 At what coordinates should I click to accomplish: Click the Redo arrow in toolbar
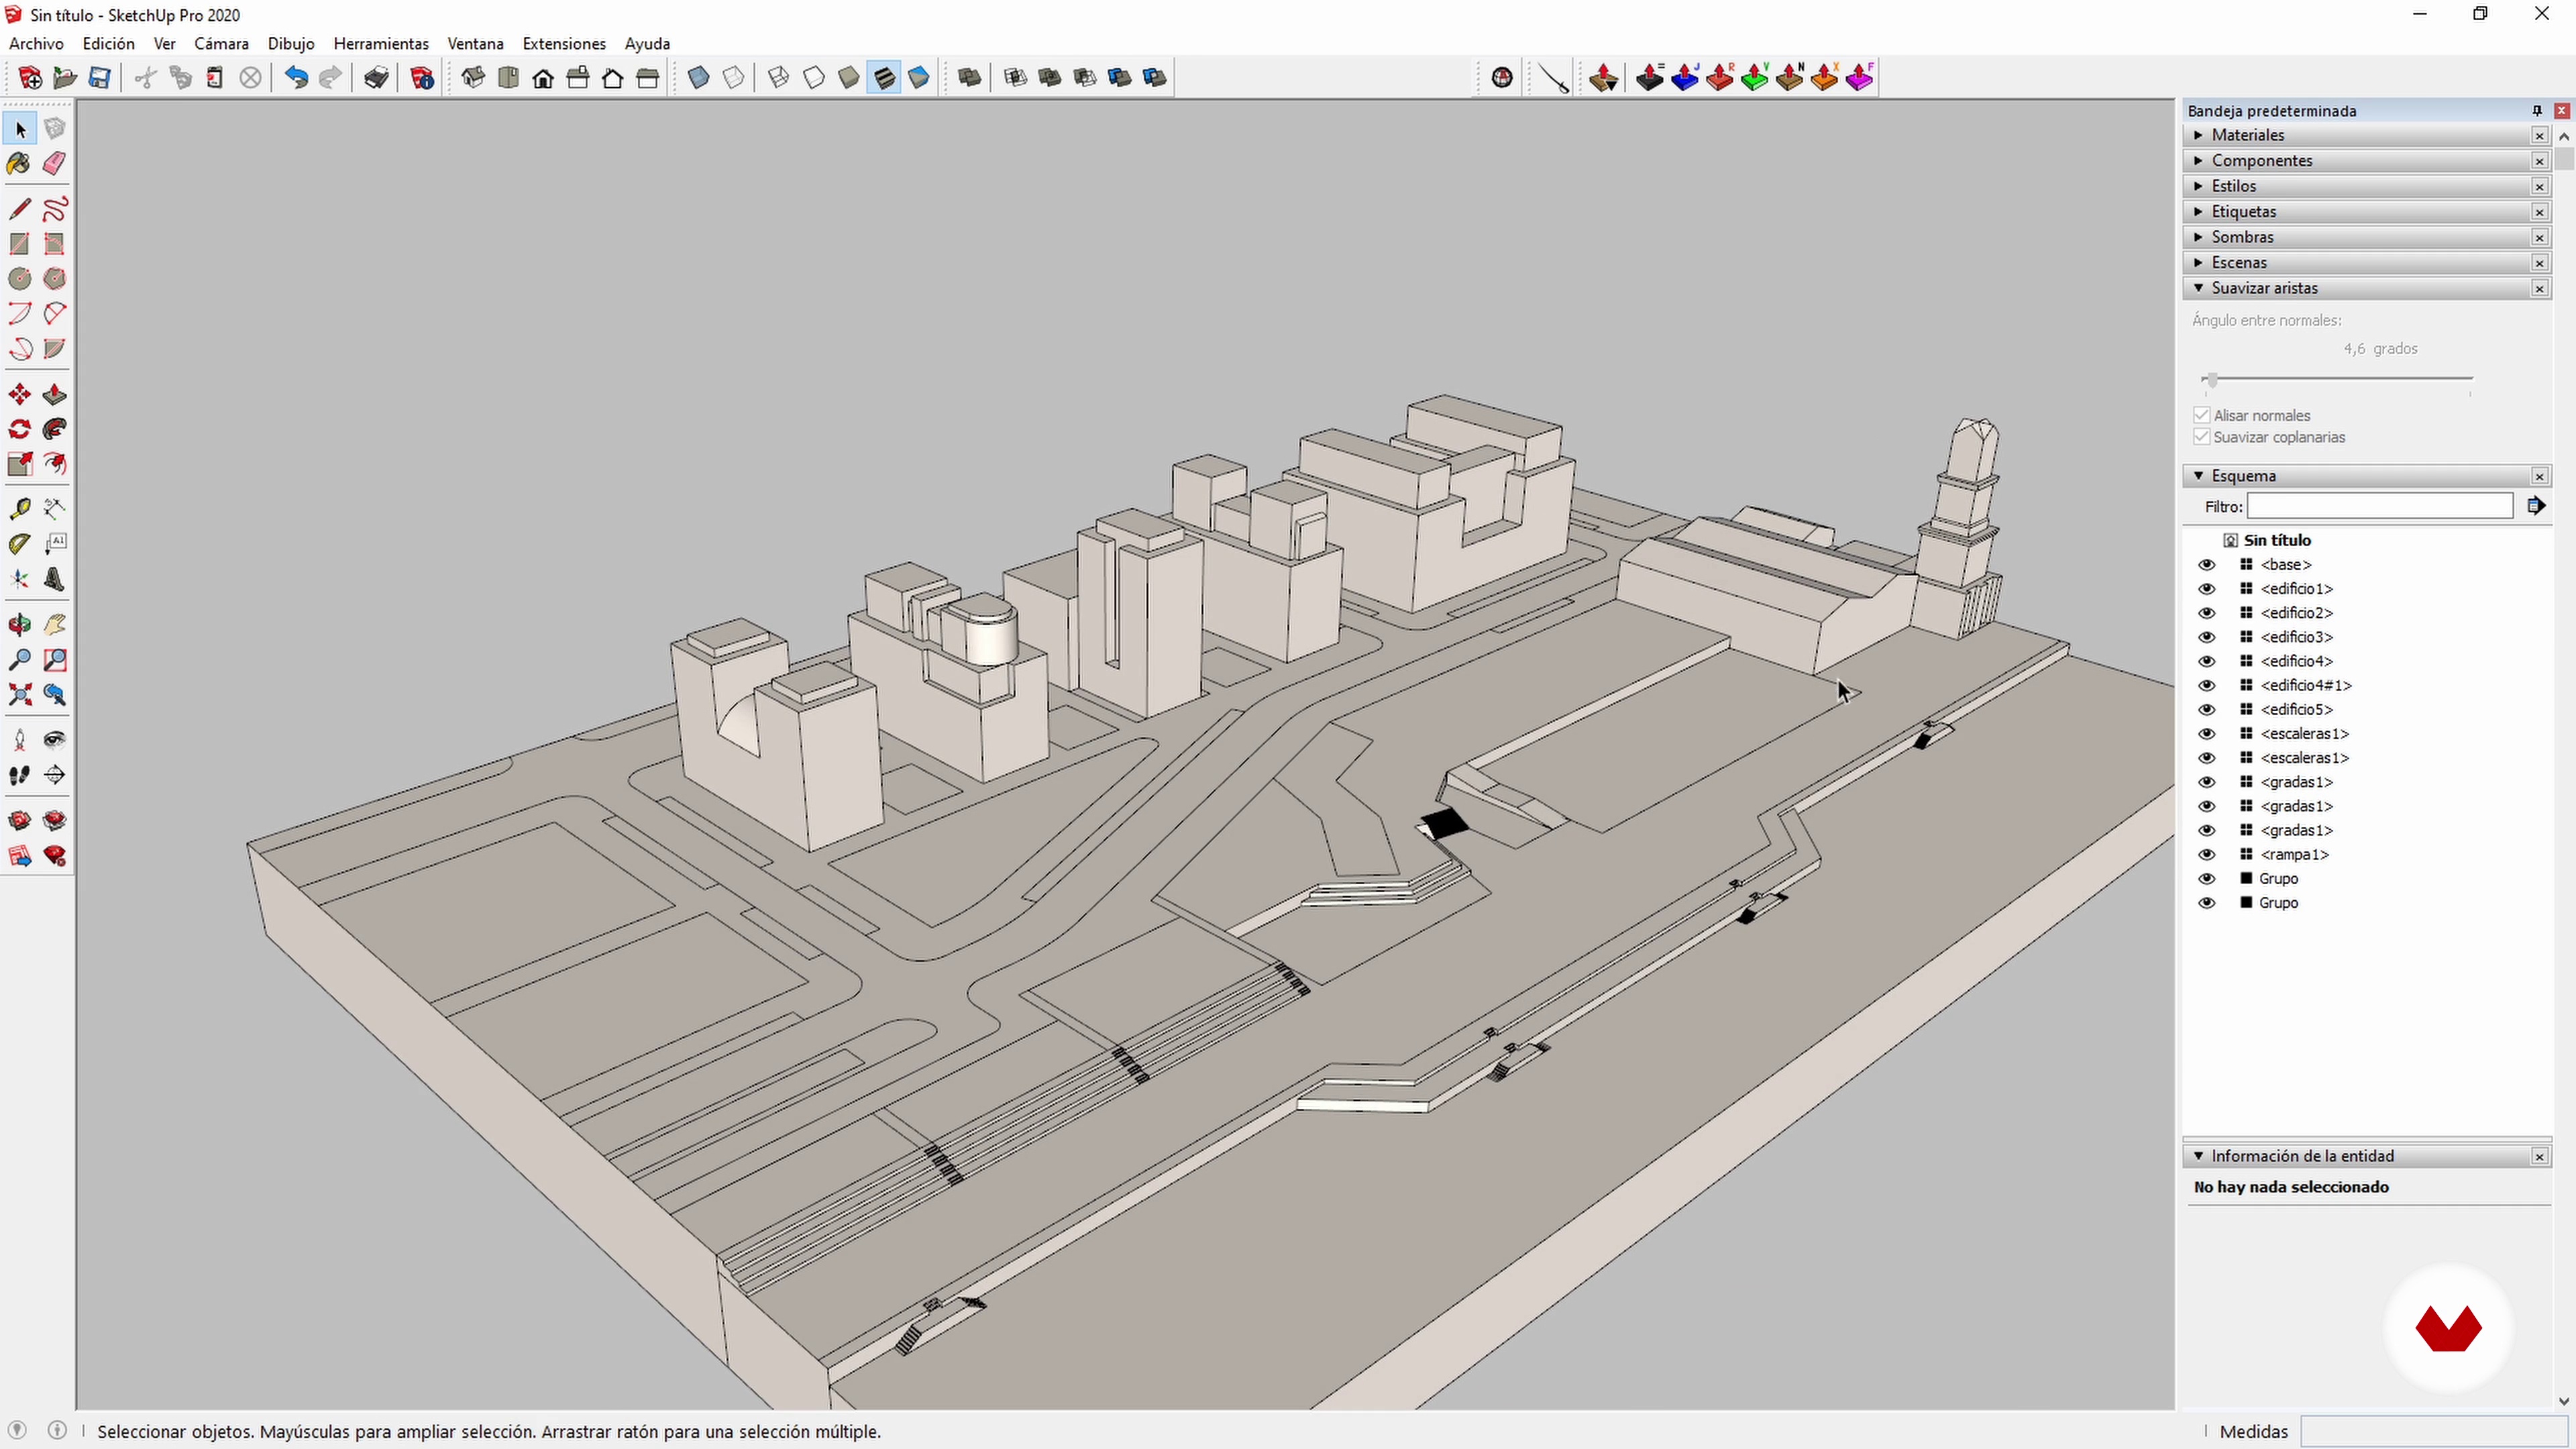click(331, 77)
